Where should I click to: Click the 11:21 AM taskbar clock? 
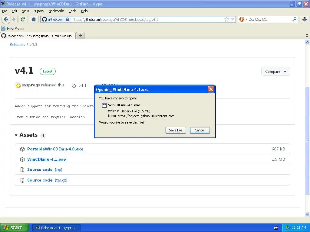299,227
